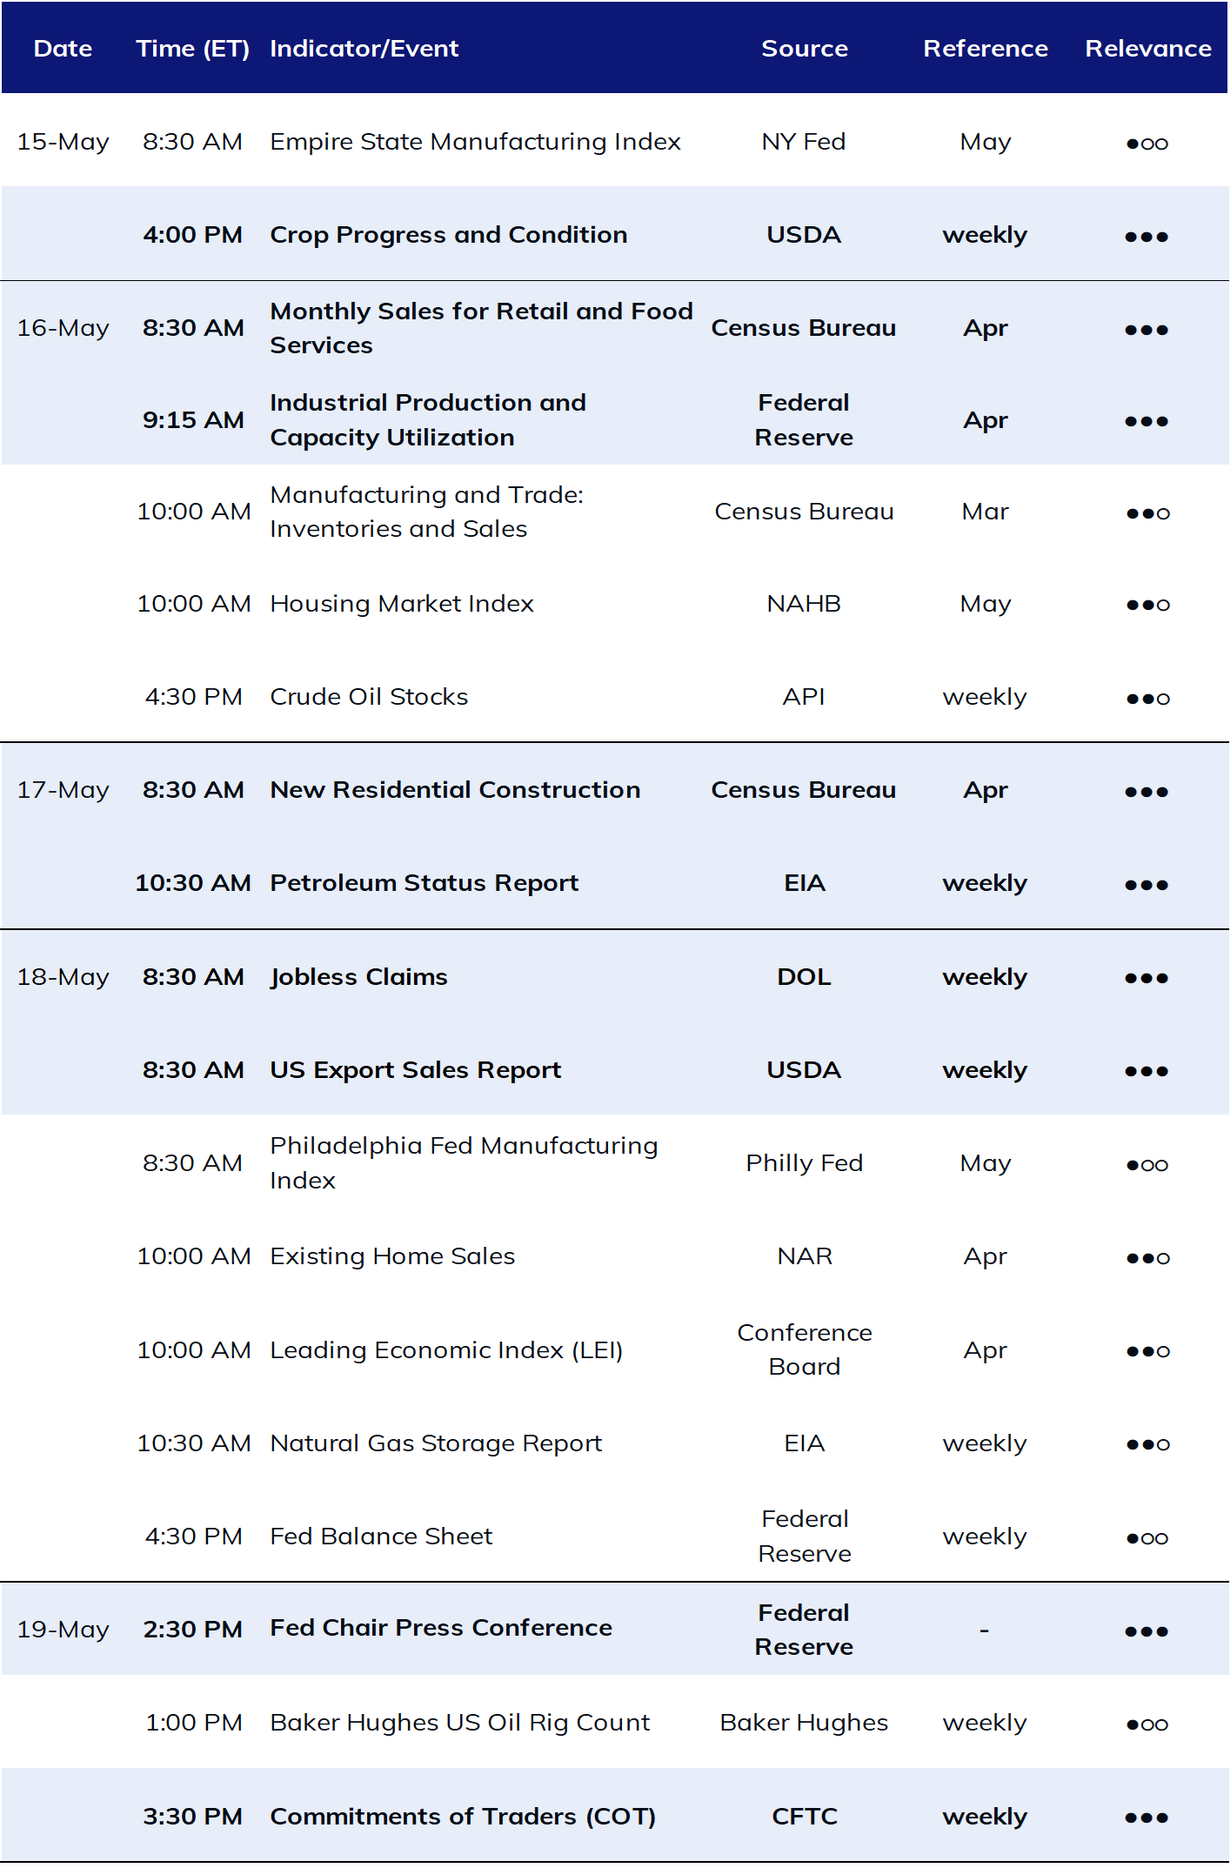Open Fed Chair Press Conference event
The height and width of the screenshot is (1868, 1230).
tap(441, 1628)
